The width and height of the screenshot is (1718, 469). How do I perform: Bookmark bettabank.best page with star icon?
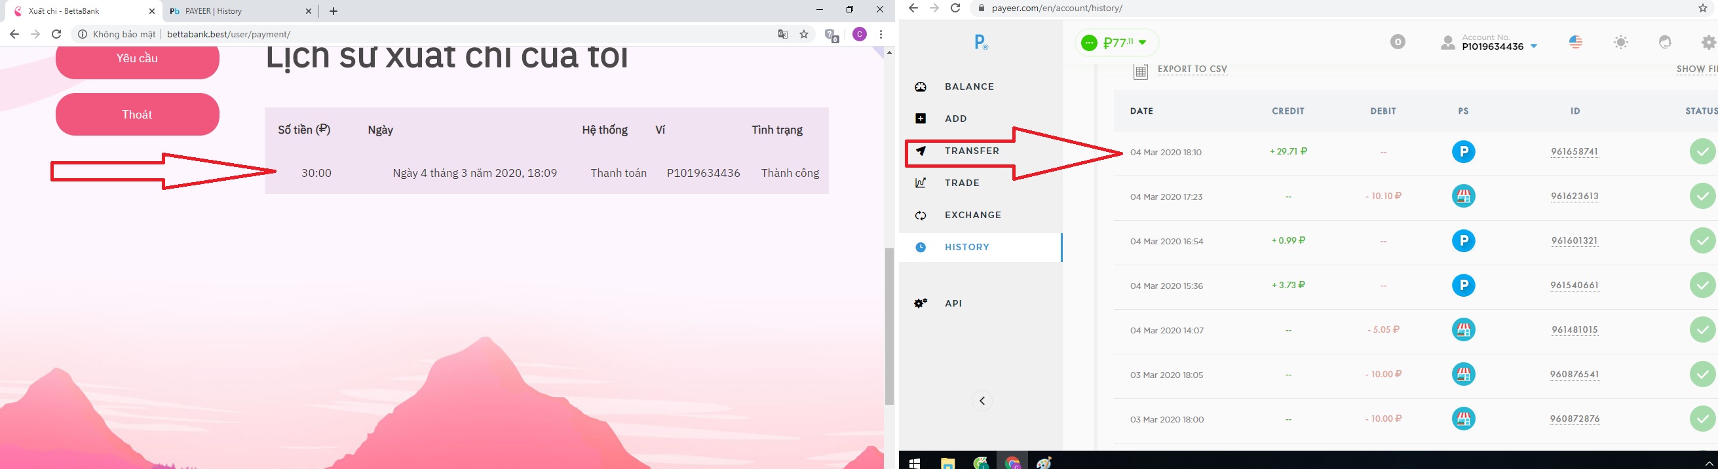pos(805,34)
